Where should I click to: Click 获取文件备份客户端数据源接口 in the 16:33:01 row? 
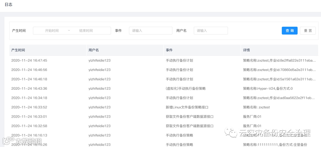(190, 117)
